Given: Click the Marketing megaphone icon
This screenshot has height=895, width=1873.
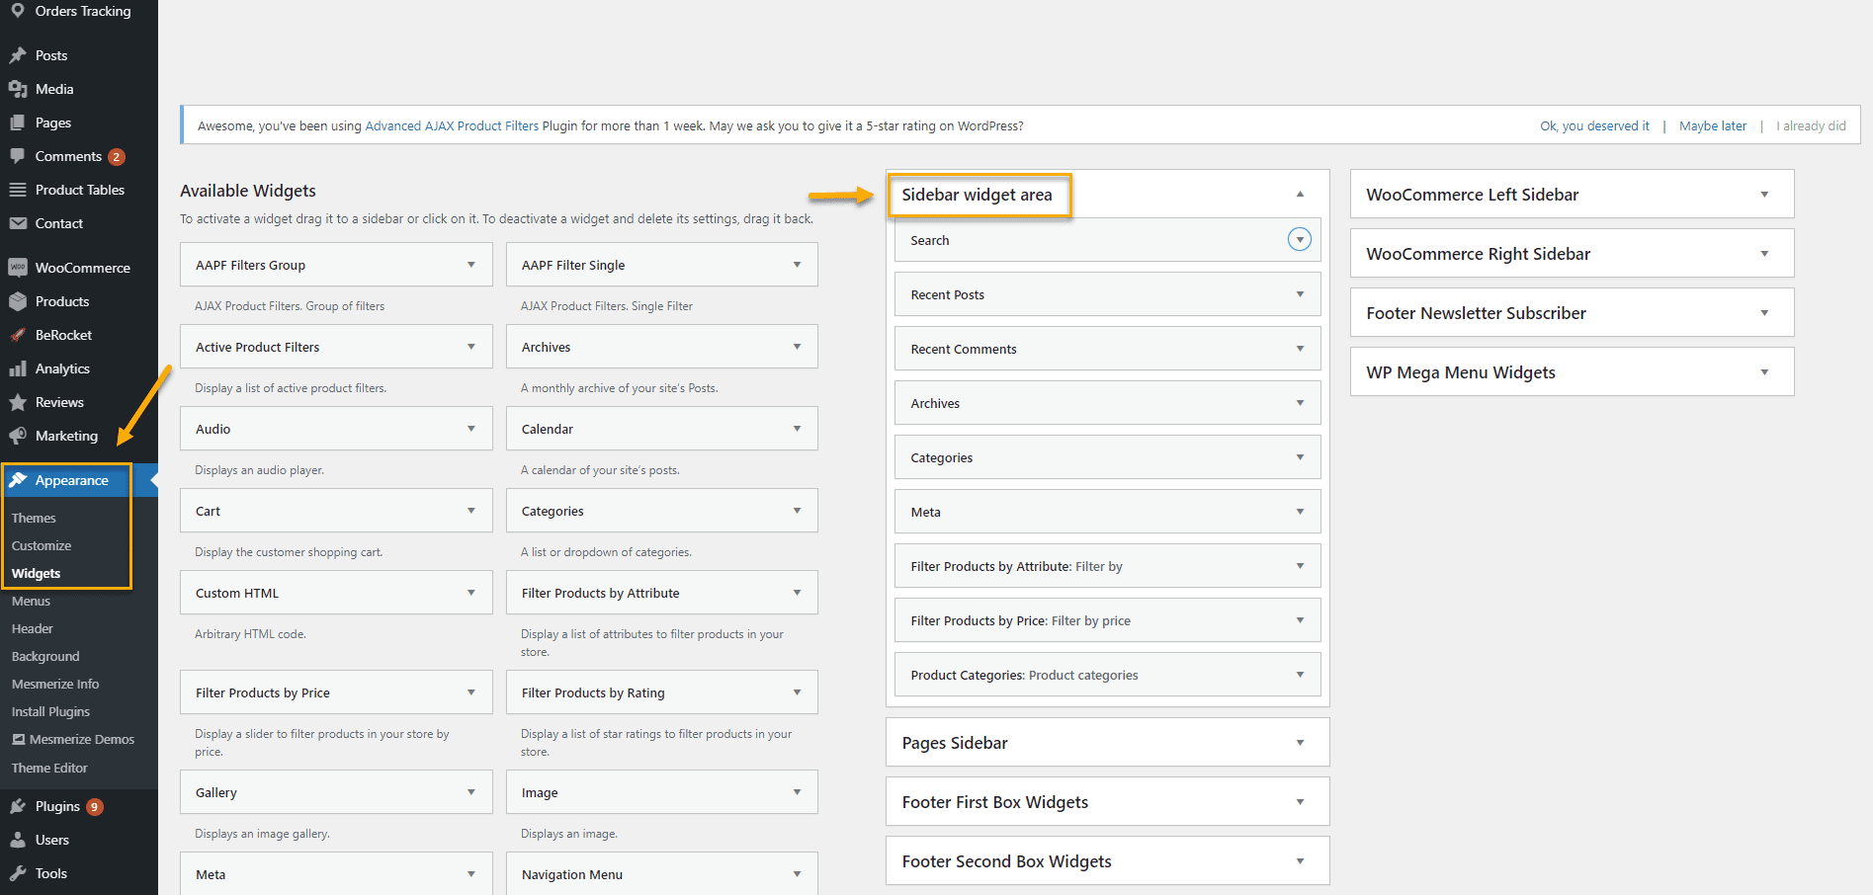Looking at the screenshot, I should pos(18,436).
